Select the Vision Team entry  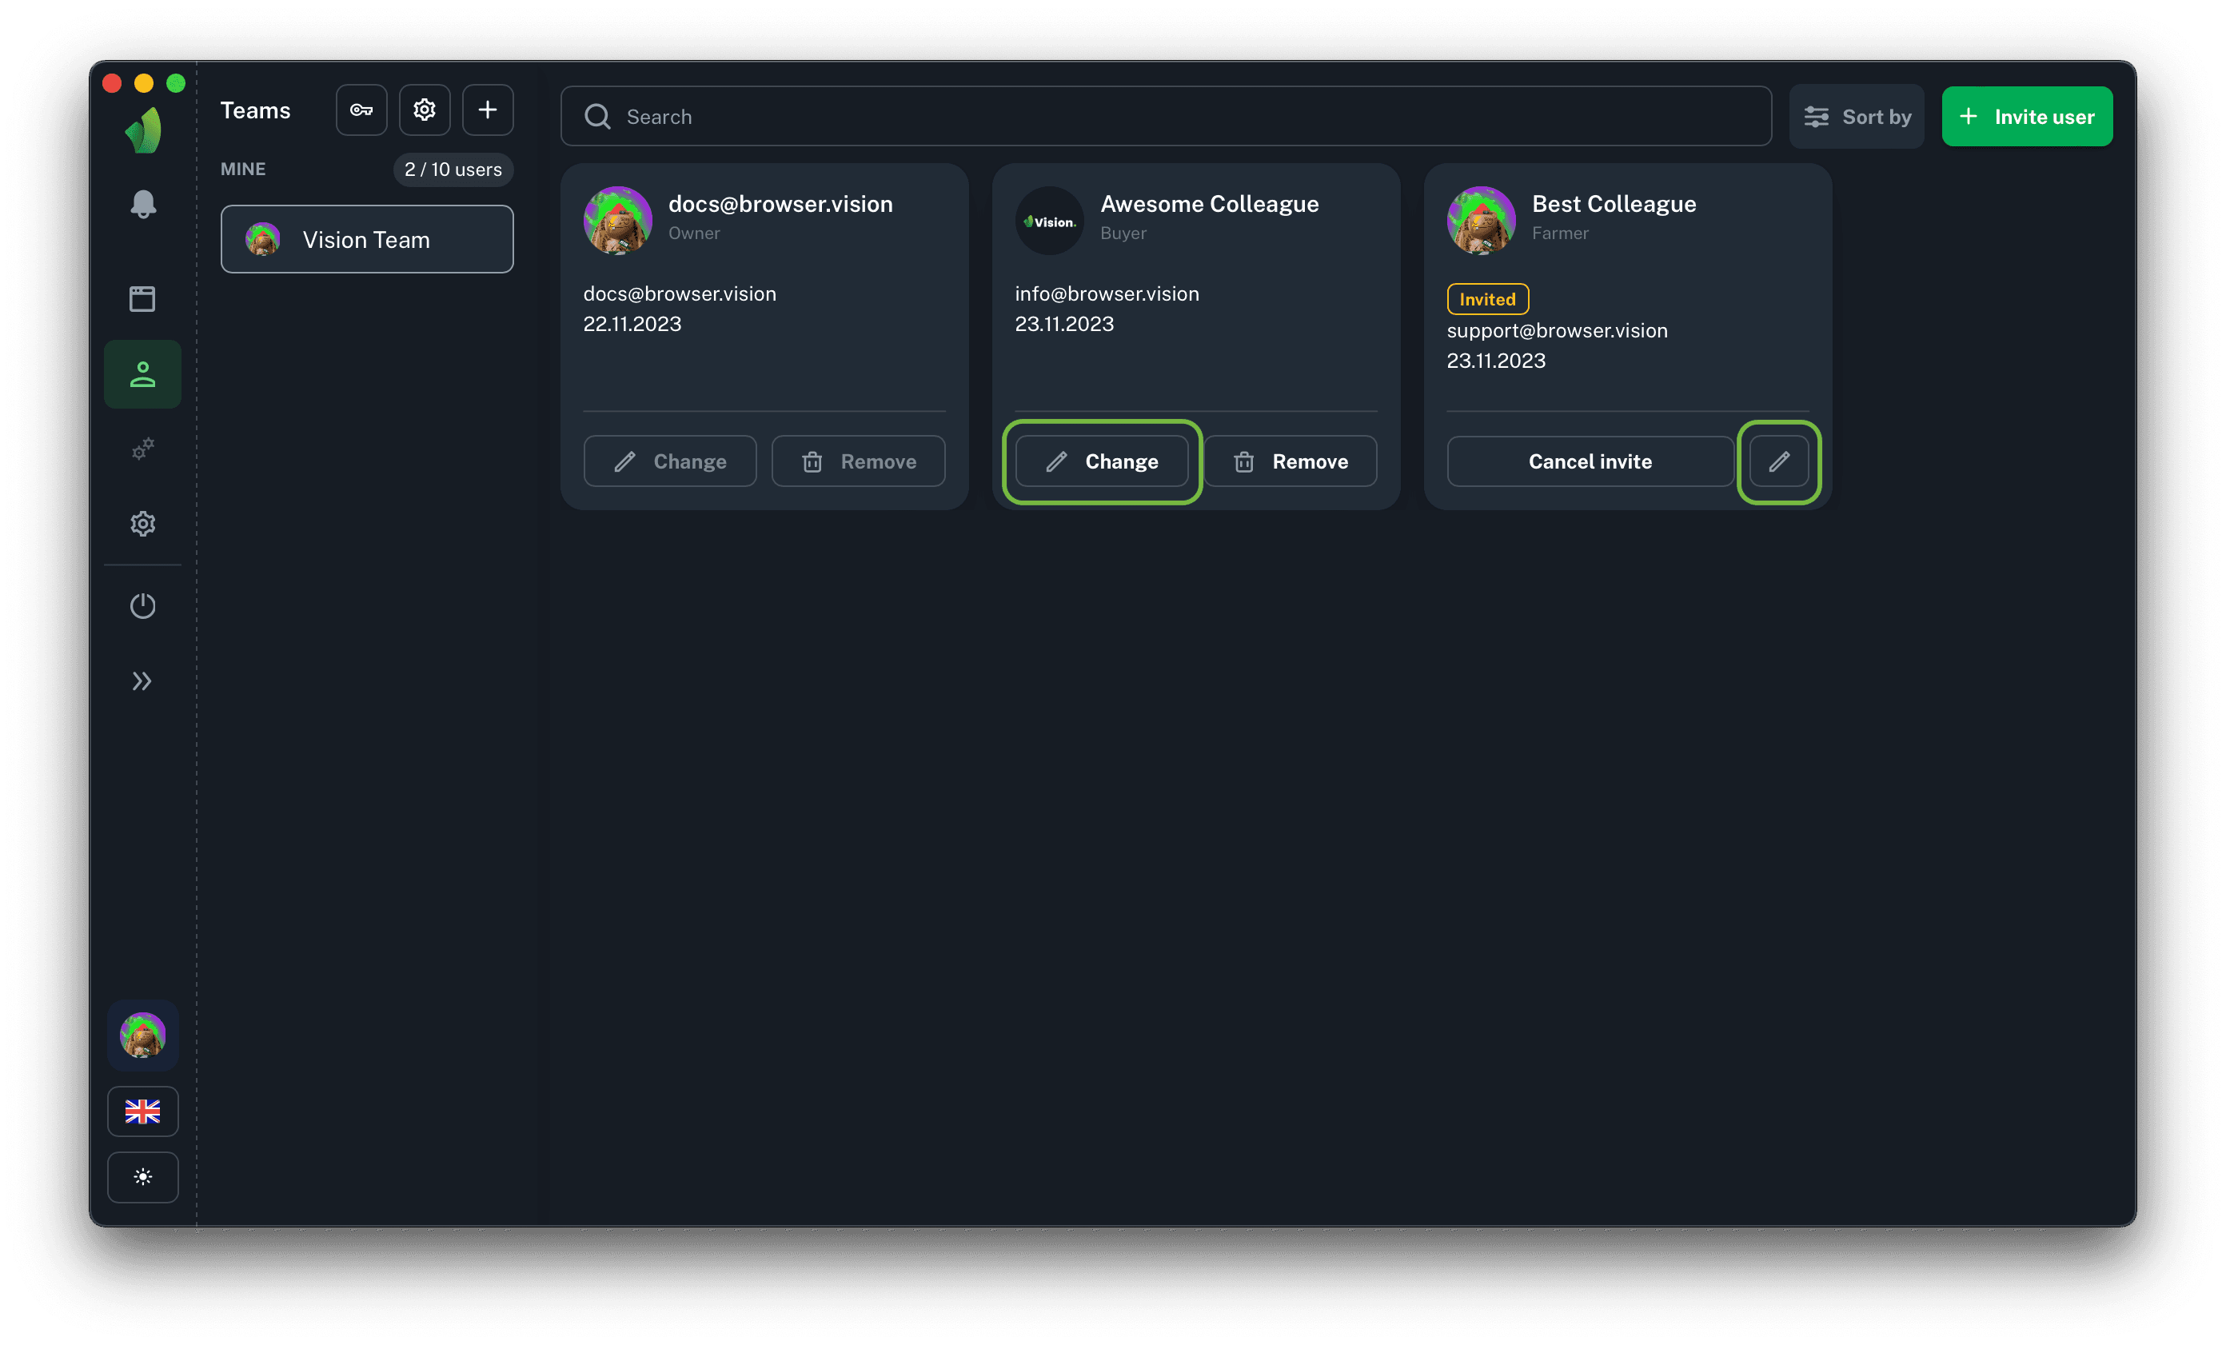click(x=367, y=239)
